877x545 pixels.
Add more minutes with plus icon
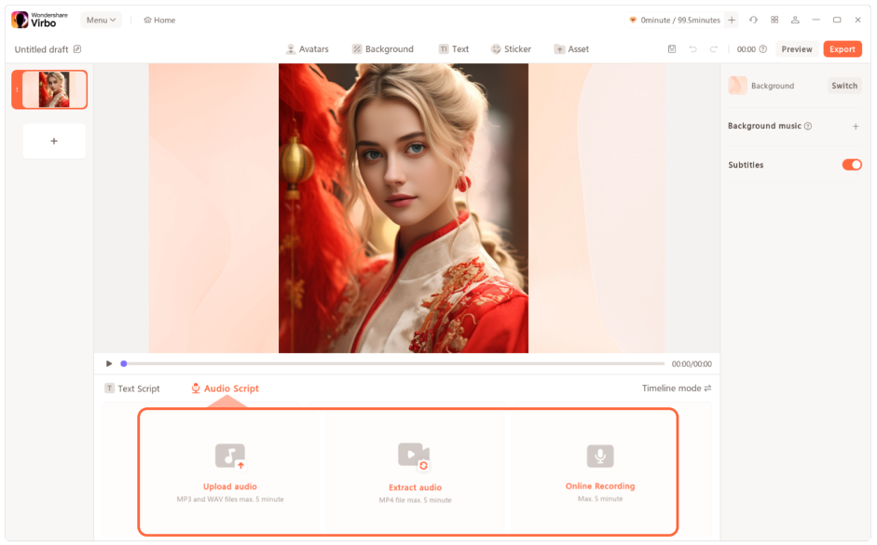tap(732, 20)
